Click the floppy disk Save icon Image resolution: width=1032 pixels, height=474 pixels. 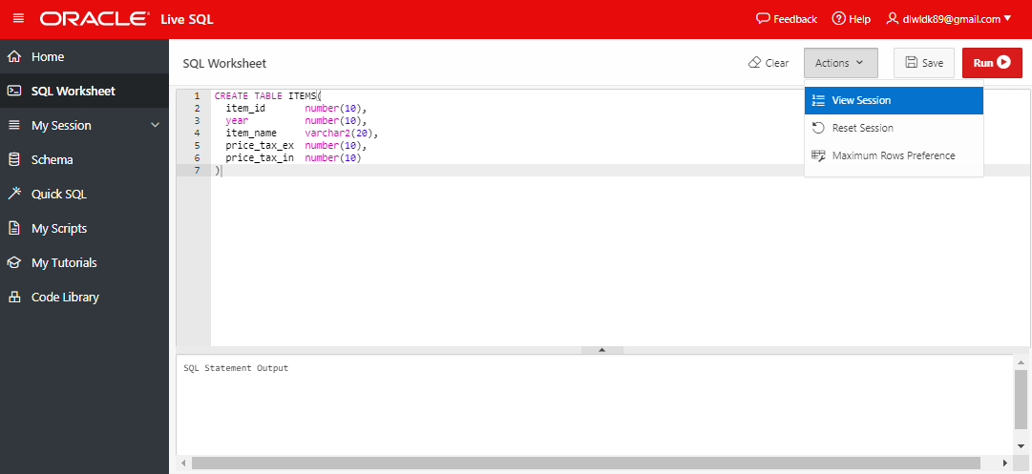click(x=912, y=62)
